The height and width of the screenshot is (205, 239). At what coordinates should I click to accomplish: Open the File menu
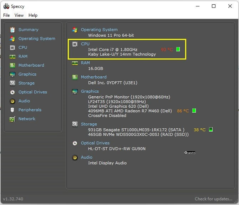pyautogui.click(x=6, y=15)
